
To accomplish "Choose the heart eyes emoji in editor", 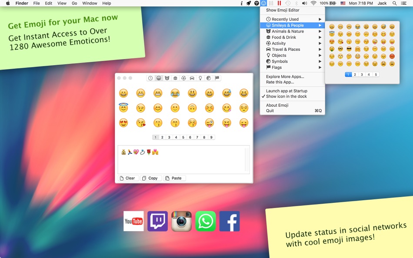I will (123, 123).
